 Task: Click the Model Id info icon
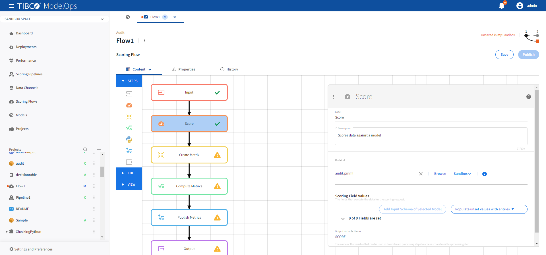484,174
